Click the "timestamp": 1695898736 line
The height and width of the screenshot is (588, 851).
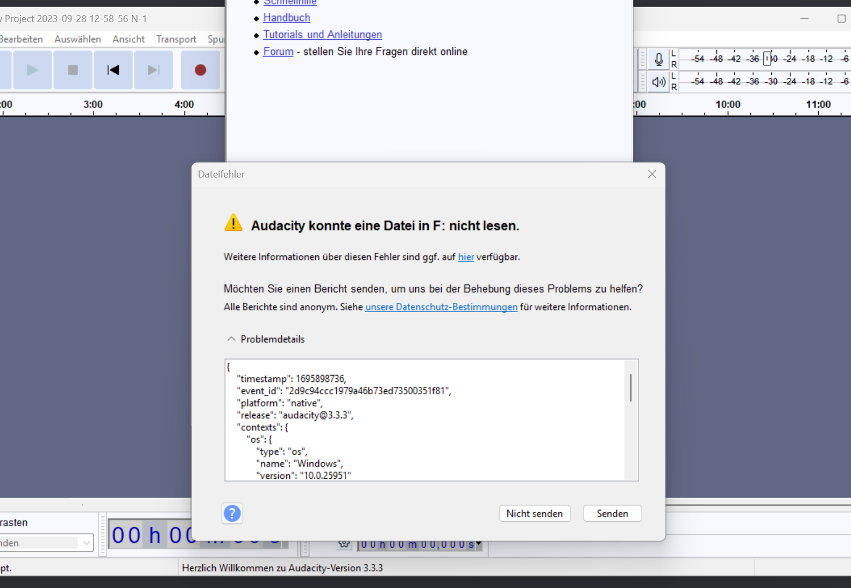[292, 379]
